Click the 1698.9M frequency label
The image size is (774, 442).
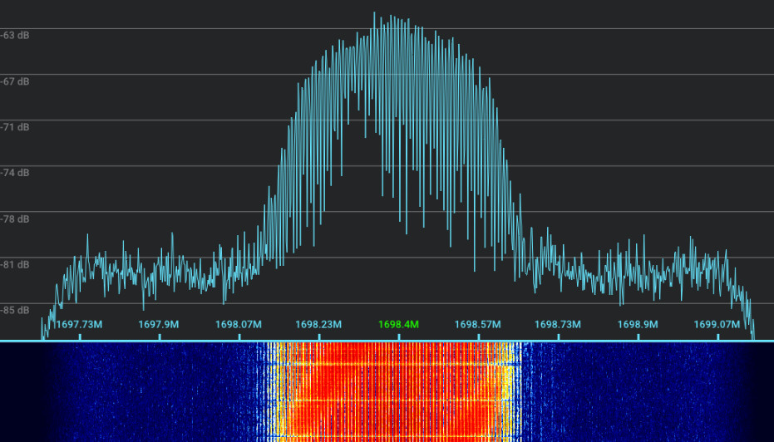coord(638,324)
